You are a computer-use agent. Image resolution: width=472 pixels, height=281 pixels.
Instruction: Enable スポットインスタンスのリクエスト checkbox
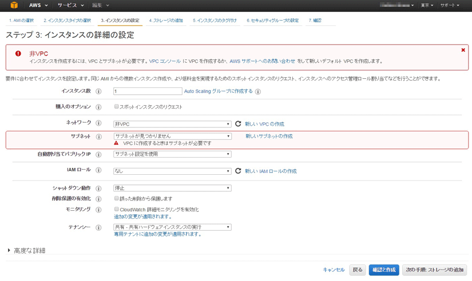[116, 107]
